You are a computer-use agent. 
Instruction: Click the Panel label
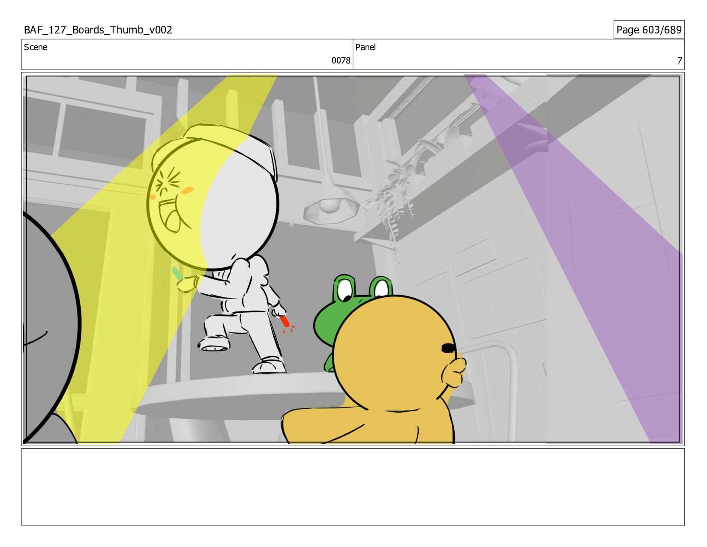pyautogui.click(x=365, y=47)
